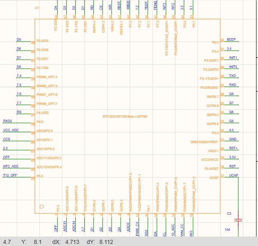Click the 104 capacitor value text
The image size is (258, 246).
tap(227, 230)
